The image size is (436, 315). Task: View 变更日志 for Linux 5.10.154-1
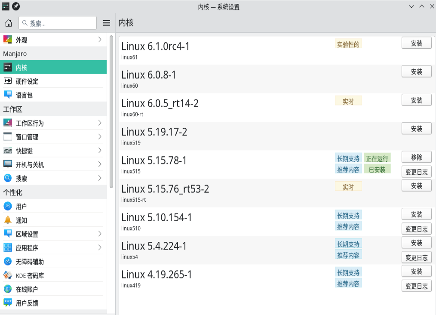416,229
